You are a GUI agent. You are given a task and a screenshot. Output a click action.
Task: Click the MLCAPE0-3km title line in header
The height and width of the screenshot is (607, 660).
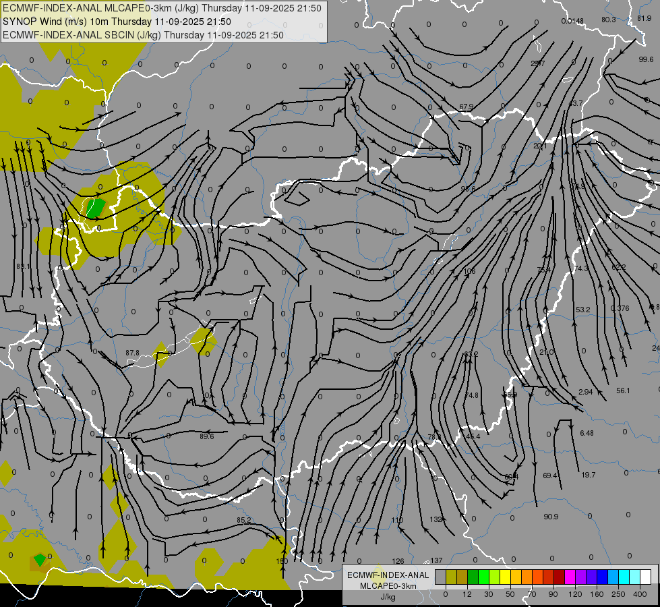[x=162, y=8]
